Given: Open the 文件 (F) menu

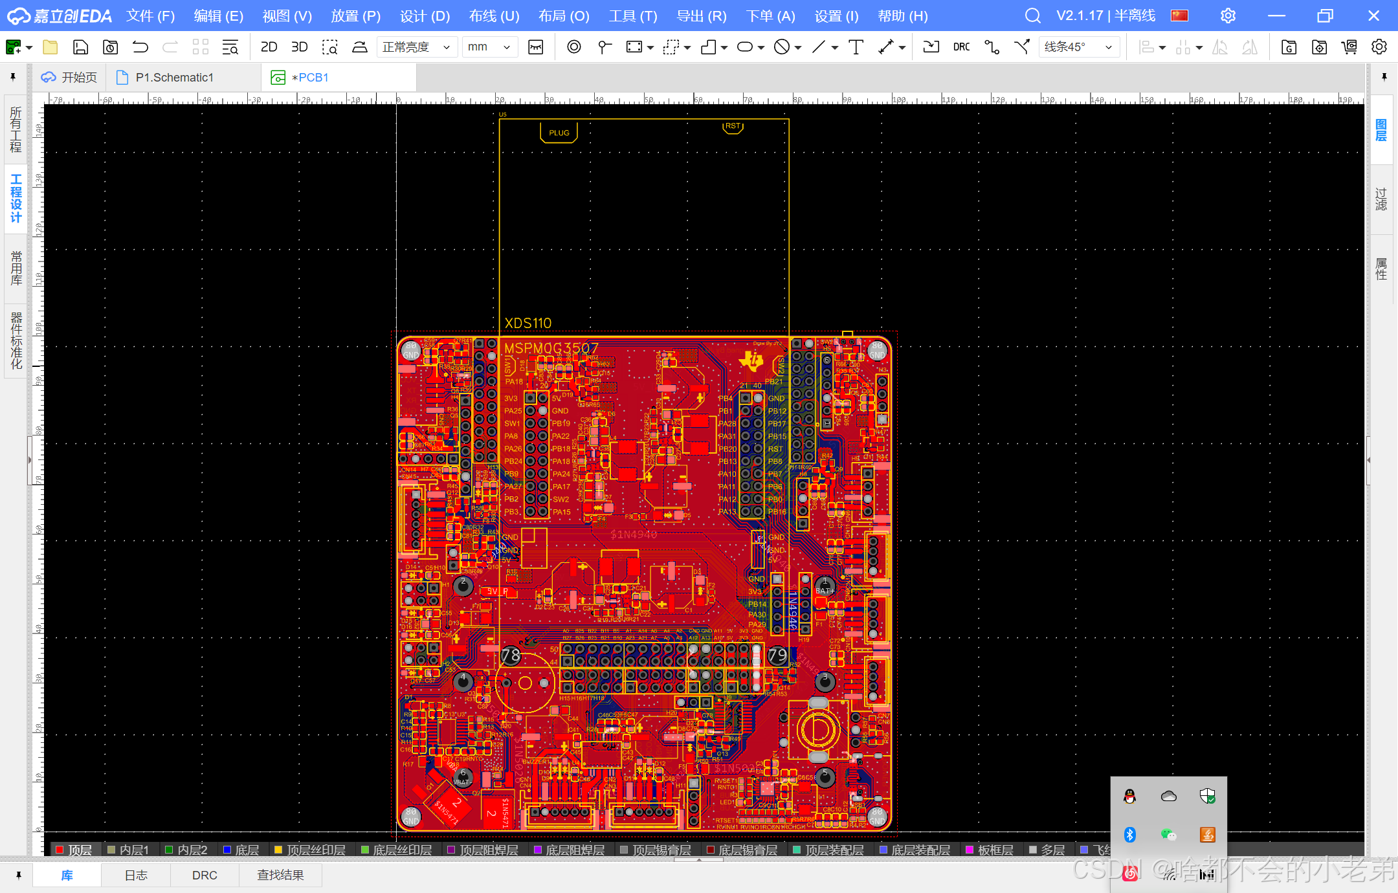Looking at the screenshot, I should point(150,16).
